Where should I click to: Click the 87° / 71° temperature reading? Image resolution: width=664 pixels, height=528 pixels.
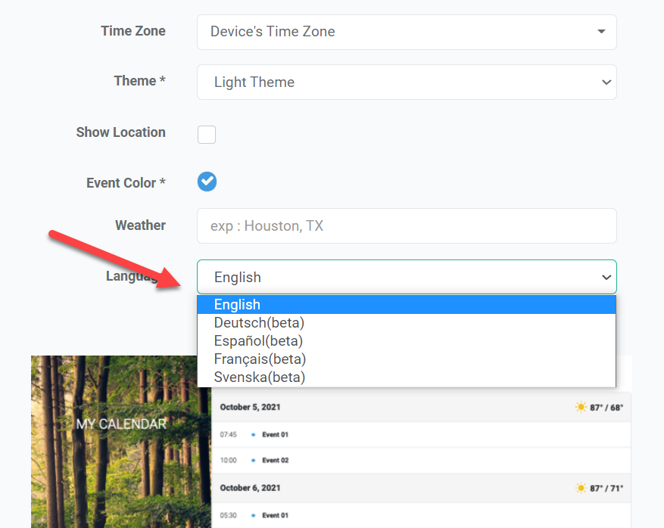pyautogui.click(x=606, y=488)
